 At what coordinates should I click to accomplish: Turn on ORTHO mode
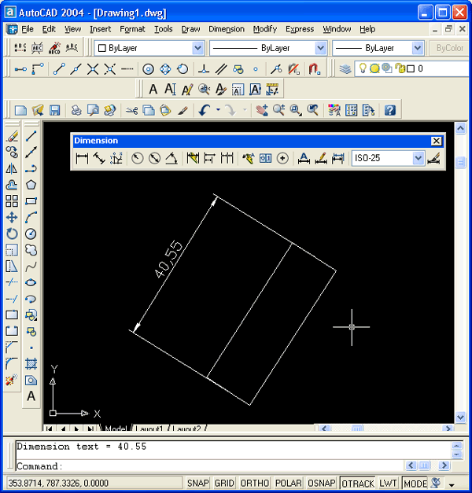pyautogui.click(x=254, y=484)
